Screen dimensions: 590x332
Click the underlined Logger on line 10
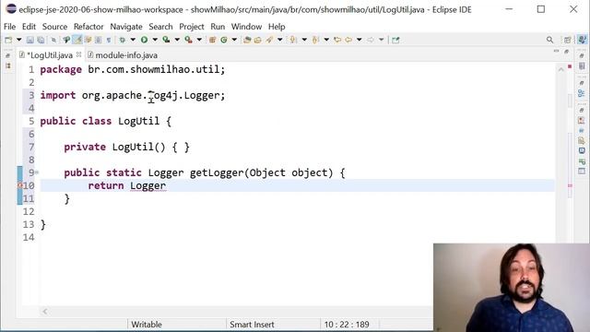click(x=147, y=185)
